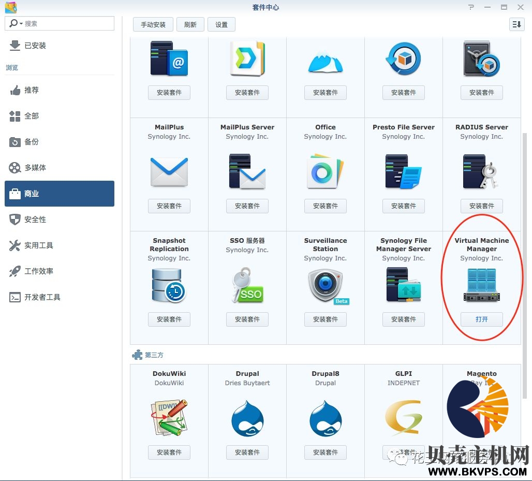Toggle the sort order icon at top right

516,24
